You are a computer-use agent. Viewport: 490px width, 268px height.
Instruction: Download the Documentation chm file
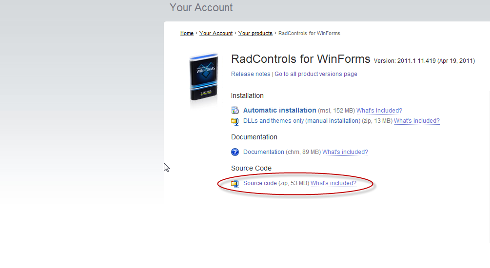263,152
